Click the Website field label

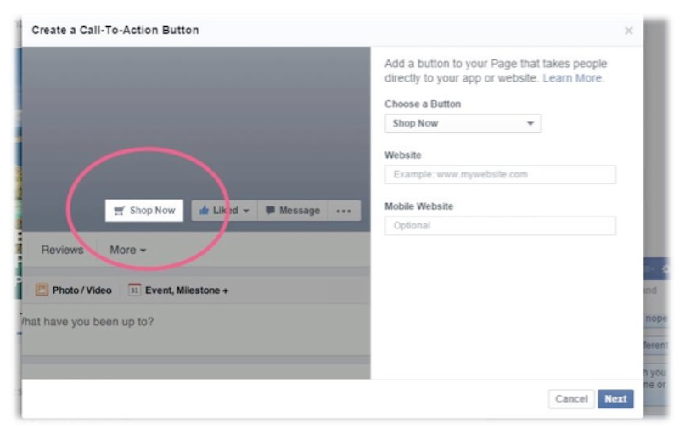(402, 155)
